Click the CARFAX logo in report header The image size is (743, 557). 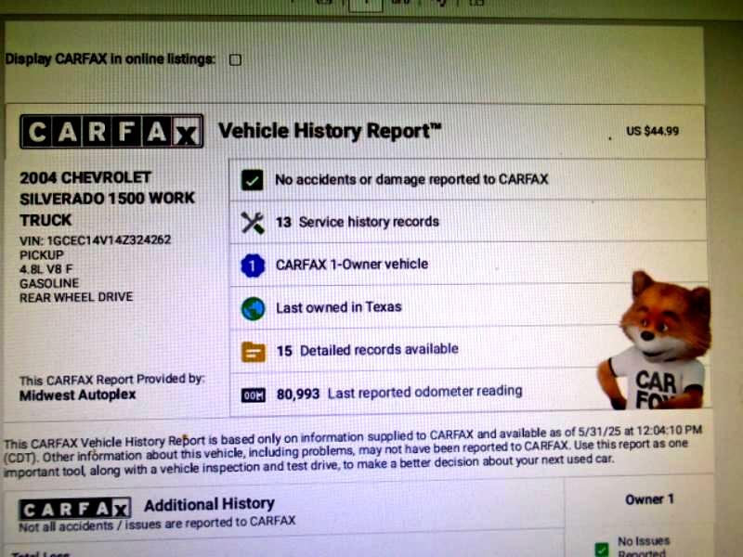point(111,131)
